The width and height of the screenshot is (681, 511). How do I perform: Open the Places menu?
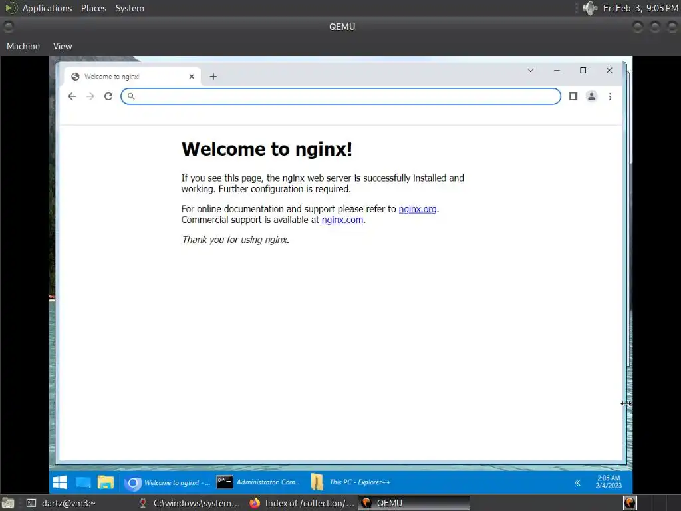[93, 8]
